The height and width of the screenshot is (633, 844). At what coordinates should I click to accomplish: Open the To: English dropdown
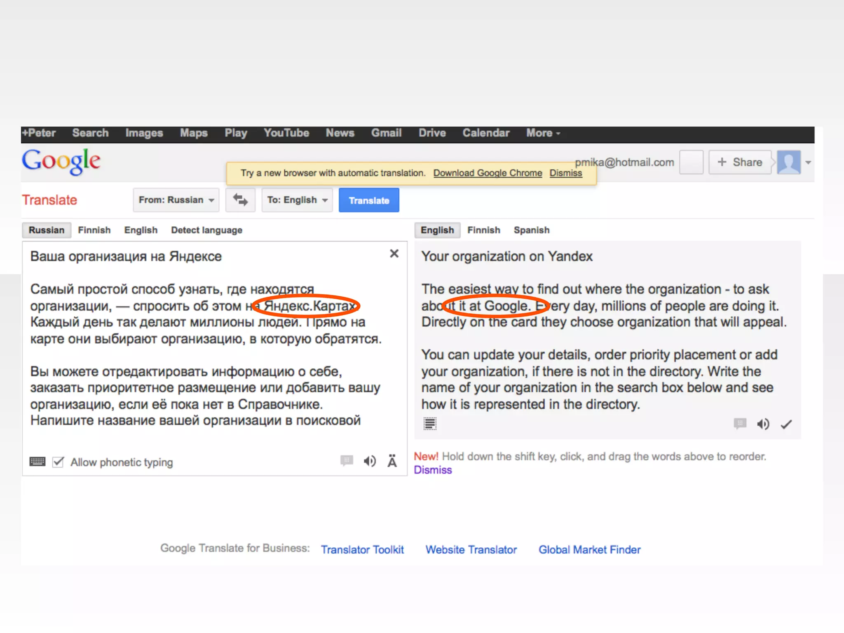pyautogui.click(x=297, y=200)
